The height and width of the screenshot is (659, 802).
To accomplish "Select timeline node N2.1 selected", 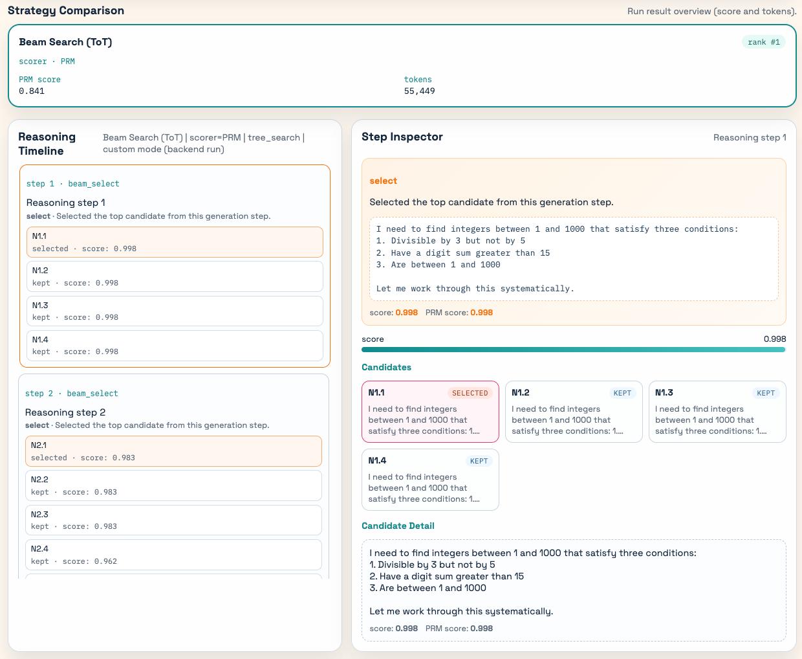I will 173,451.
